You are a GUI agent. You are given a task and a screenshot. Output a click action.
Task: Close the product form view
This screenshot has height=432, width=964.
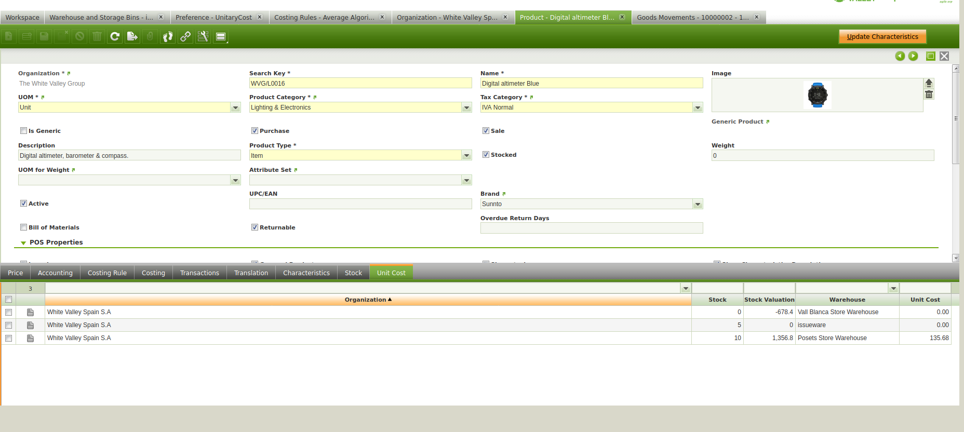click(944, 56)
